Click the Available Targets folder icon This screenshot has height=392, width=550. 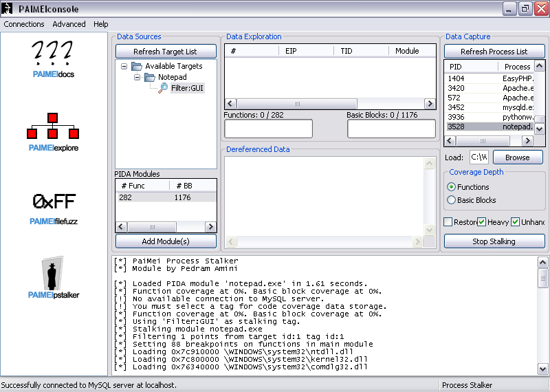pyautogui.click(x=137, y=67)
